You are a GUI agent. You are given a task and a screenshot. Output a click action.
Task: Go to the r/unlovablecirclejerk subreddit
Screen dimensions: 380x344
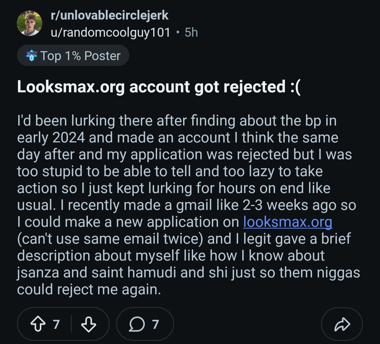click(110, 15)
